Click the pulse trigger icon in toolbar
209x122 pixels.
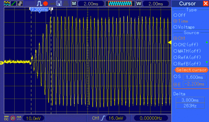(39, 4)
